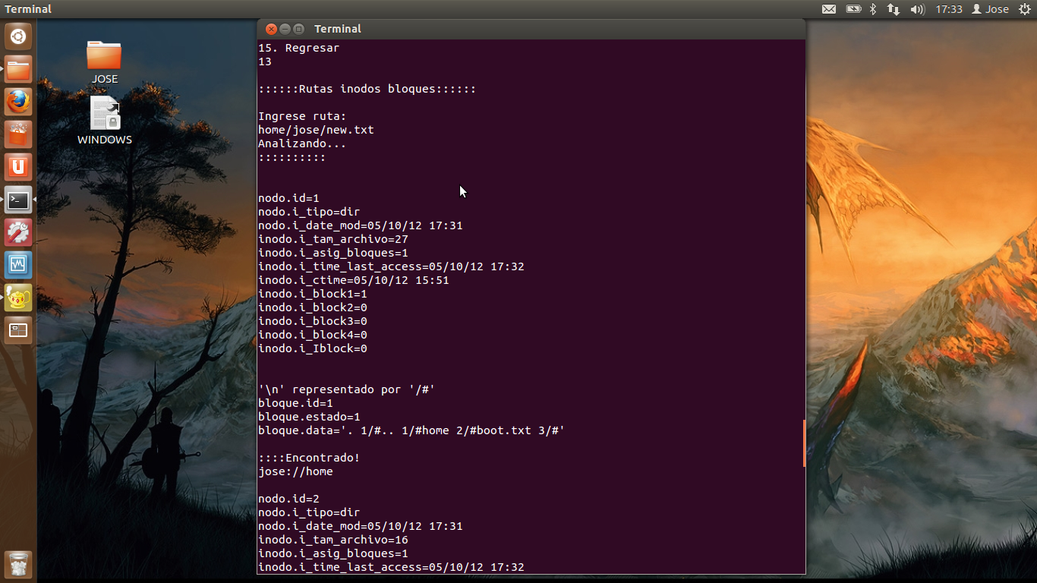
Task: Click the Terminal launcher icon
Action: (x=18, y=200)
